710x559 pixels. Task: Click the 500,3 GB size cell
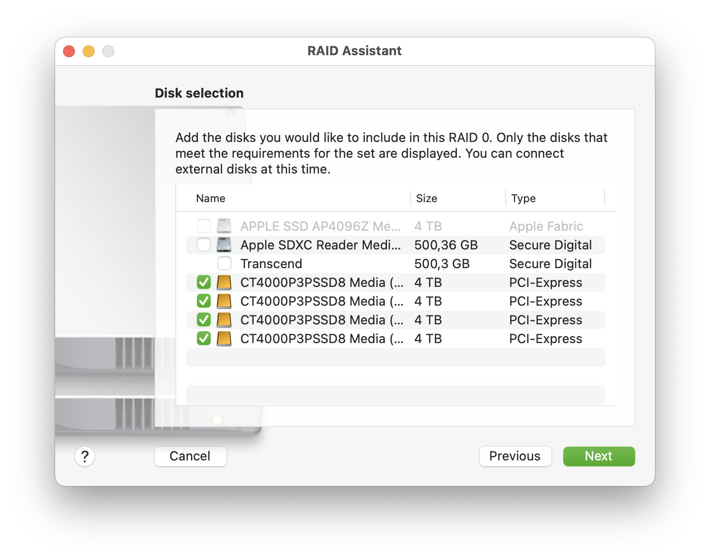[442, 264]
